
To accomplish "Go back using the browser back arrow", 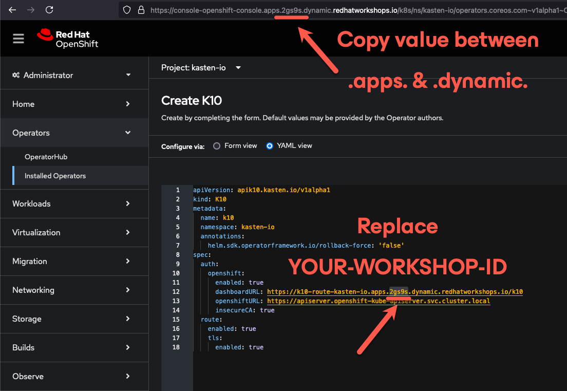I will (x=12, y=10).
